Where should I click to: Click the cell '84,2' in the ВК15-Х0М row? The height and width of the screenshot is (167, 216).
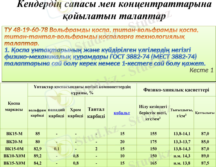38,163
